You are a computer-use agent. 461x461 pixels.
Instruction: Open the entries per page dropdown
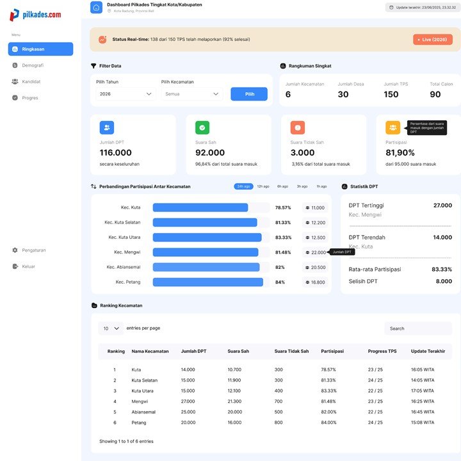pyautogui.click(x=111, y=328)
